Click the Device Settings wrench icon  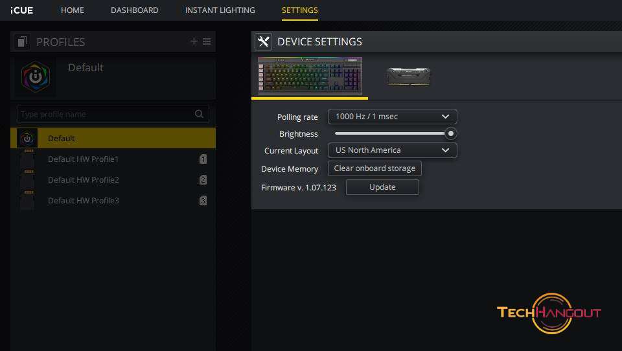click(264, 41)
